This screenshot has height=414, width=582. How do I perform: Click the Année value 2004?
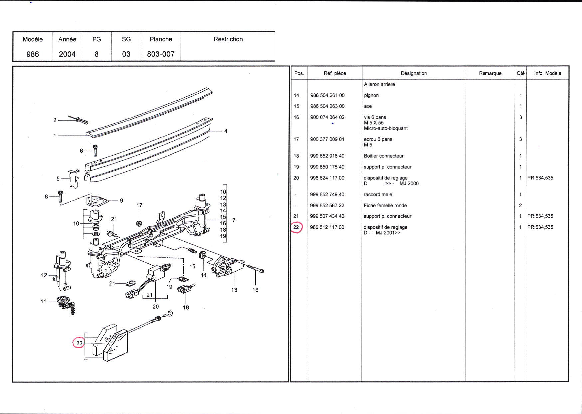tap(67, 54)
